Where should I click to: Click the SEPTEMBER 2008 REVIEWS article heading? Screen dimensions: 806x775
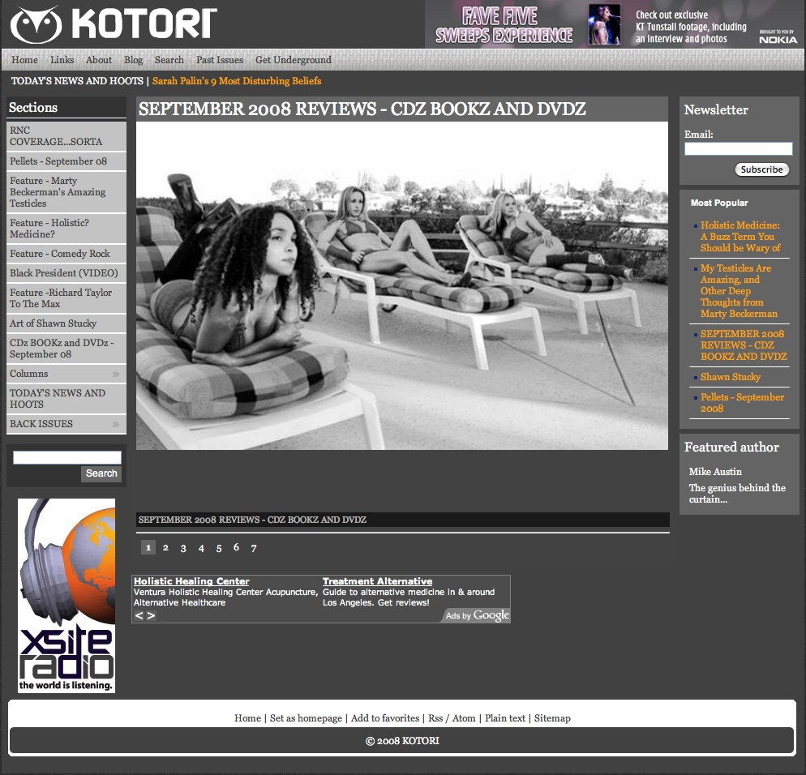pos(362,109)
